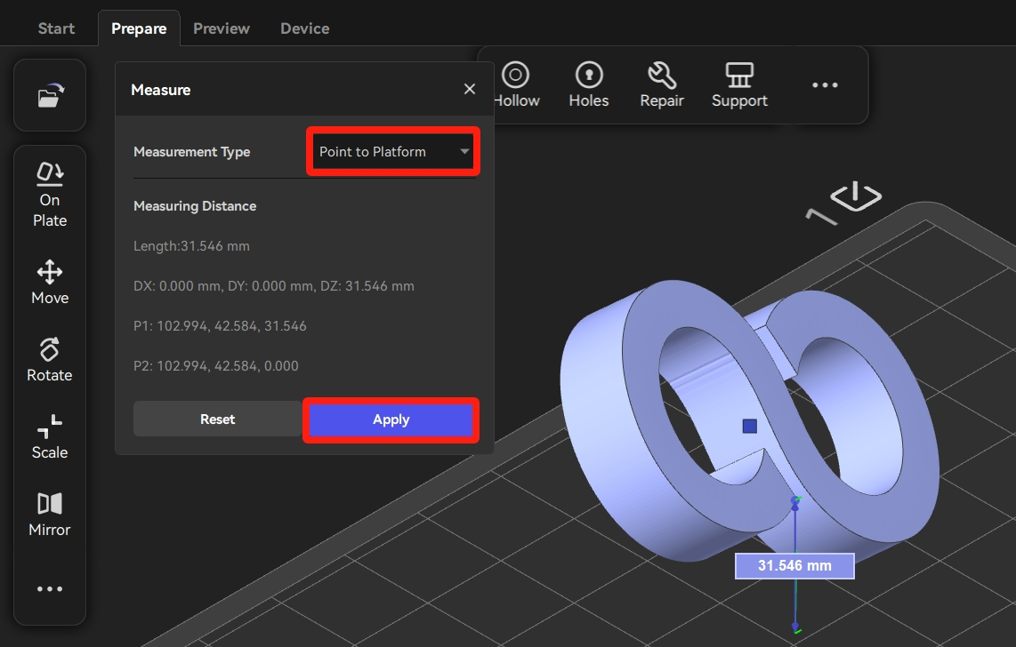Select the Mirror tool

pos(50,515)
